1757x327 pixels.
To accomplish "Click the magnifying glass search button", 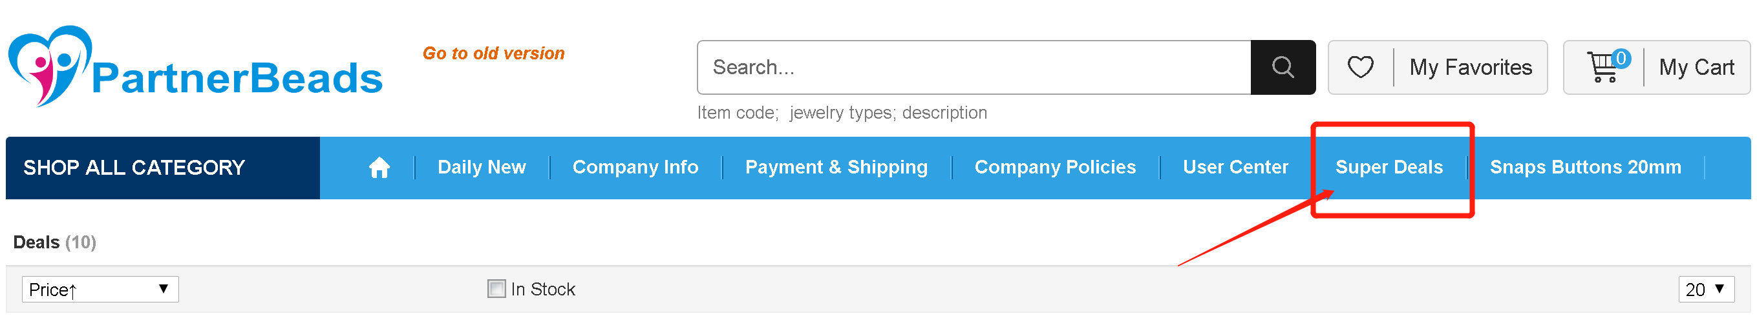I will 1283,67.
